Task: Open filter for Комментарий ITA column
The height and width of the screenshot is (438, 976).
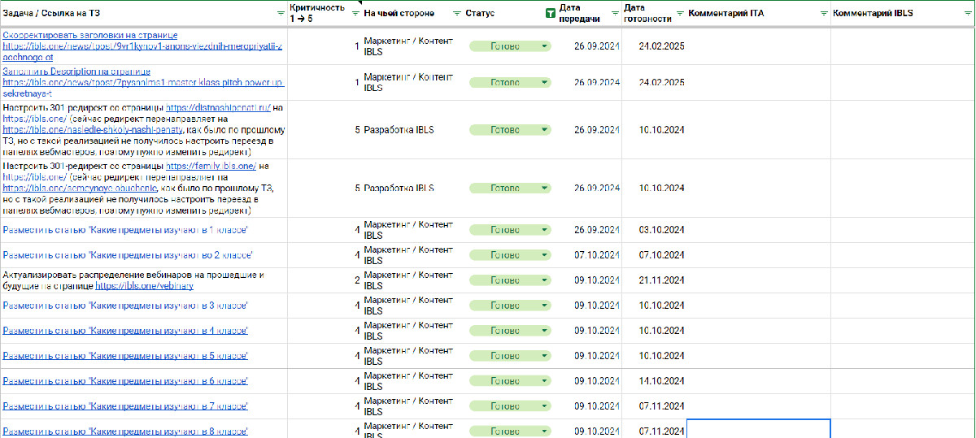Action: [x=823, y=14]
